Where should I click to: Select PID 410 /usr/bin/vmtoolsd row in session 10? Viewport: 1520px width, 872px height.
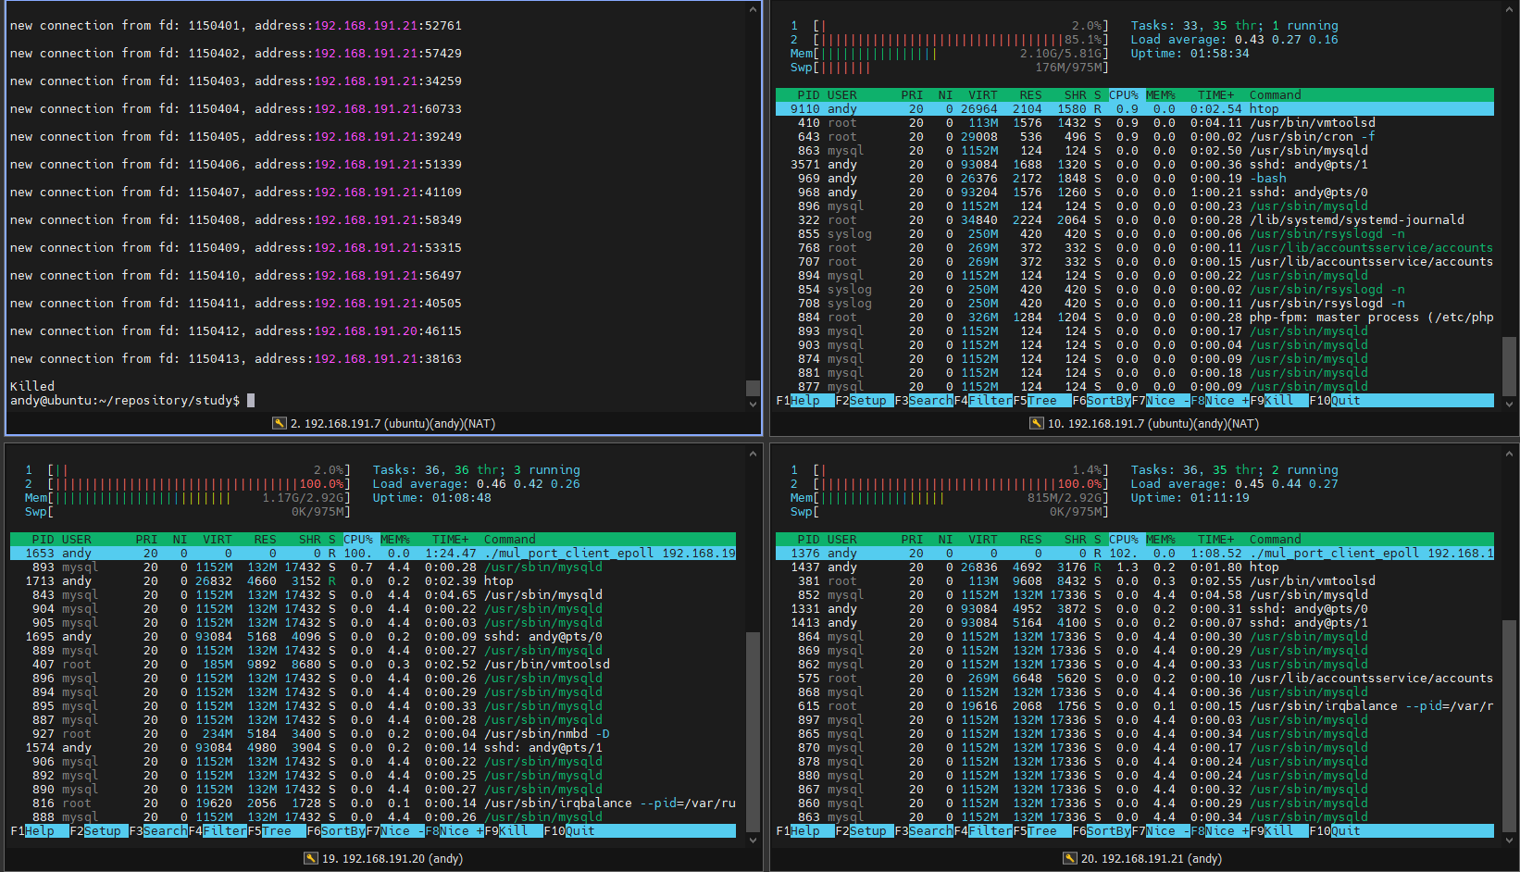(x=1135, y=123)
